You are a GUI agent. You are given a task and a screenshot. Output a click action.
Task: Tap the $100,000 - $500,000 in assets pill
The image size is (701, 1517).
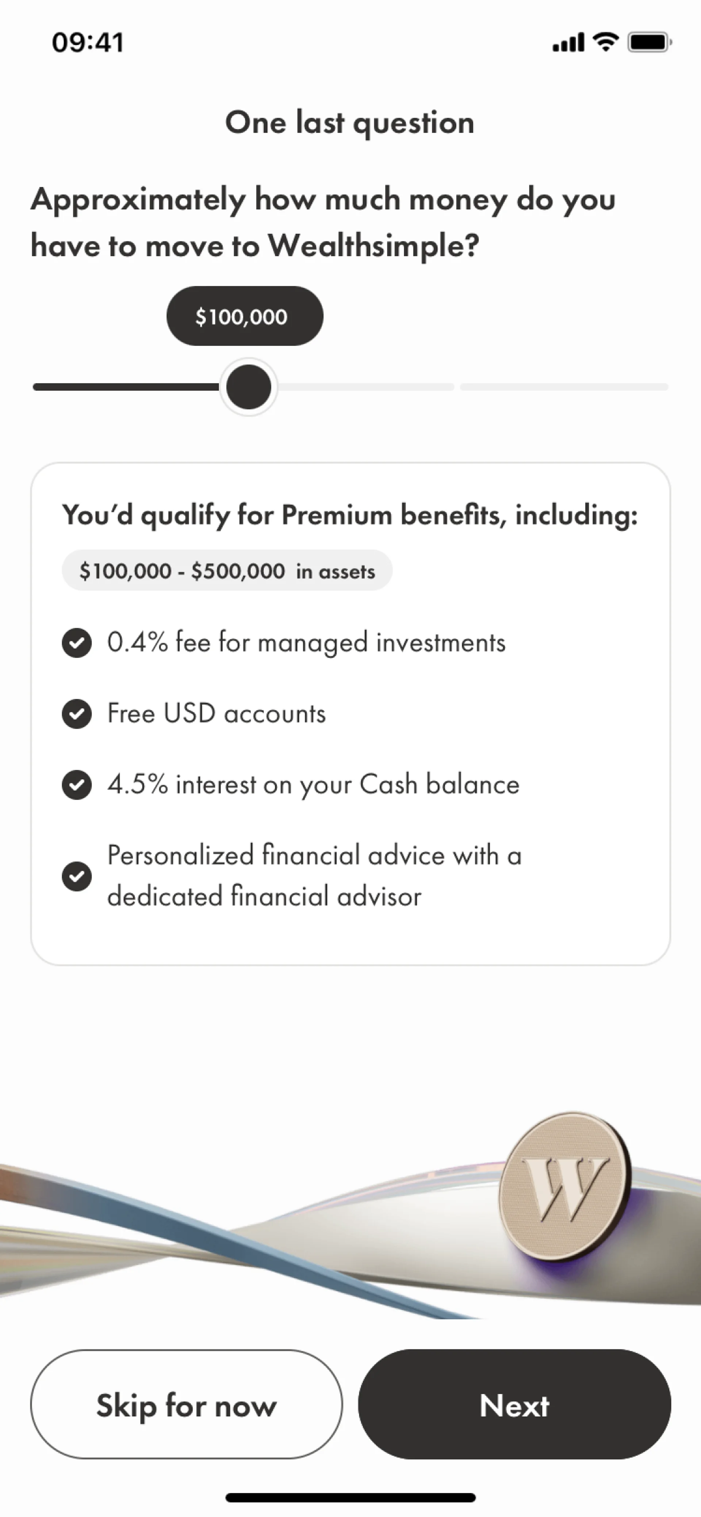(x=227, y=571)
